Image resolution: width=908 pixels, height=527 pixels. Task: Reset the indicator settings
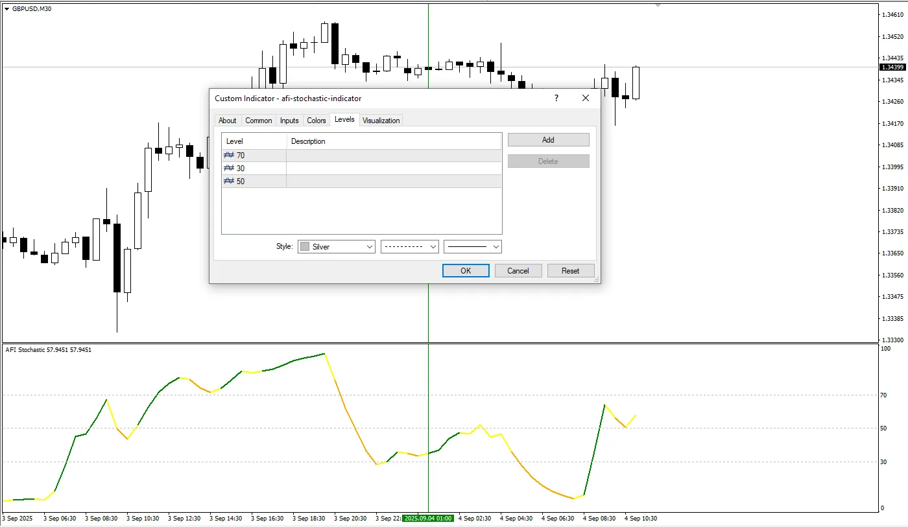[x=570, y=270]
